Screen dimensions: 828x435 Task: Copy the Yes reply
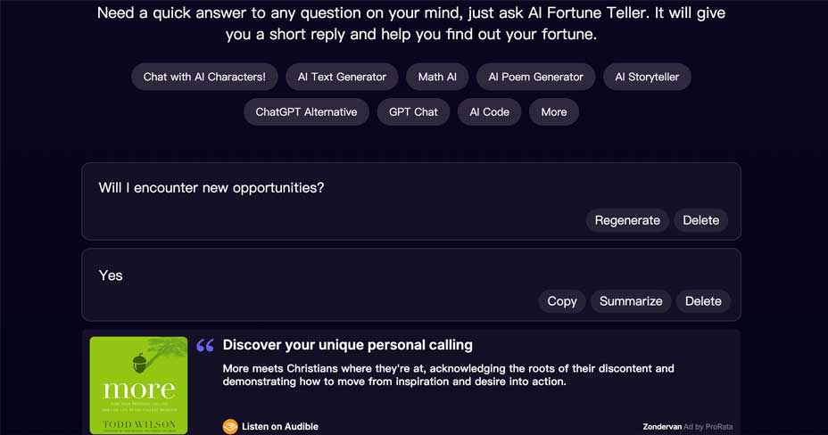562,301
